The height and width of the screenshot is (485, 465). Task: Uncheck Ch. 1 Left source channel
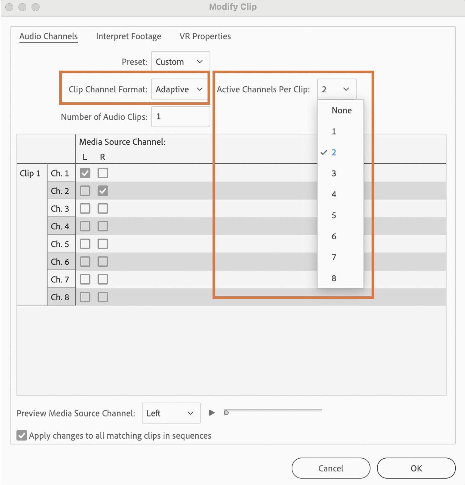(x=85, y=173)
